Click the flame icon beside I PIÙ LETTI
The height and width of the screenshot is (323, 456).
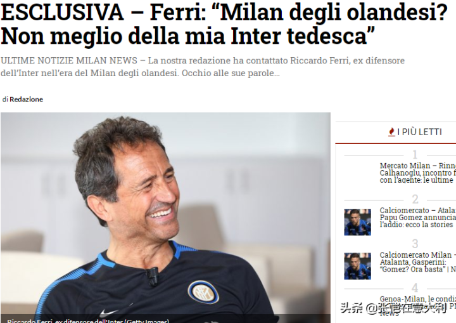coord(391,132)
